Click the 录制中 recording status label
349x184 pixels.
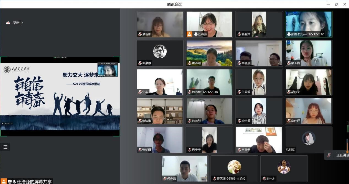coord(18,23)
